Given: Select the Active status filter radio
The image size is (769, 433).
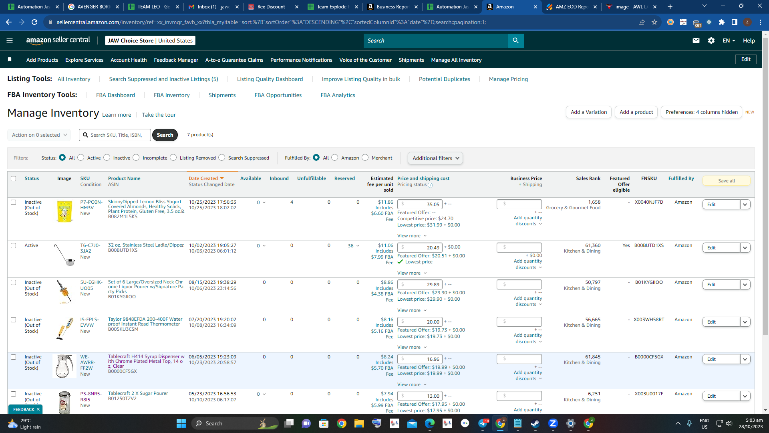Looking at the screenshot, I should (x=81, y=158).
